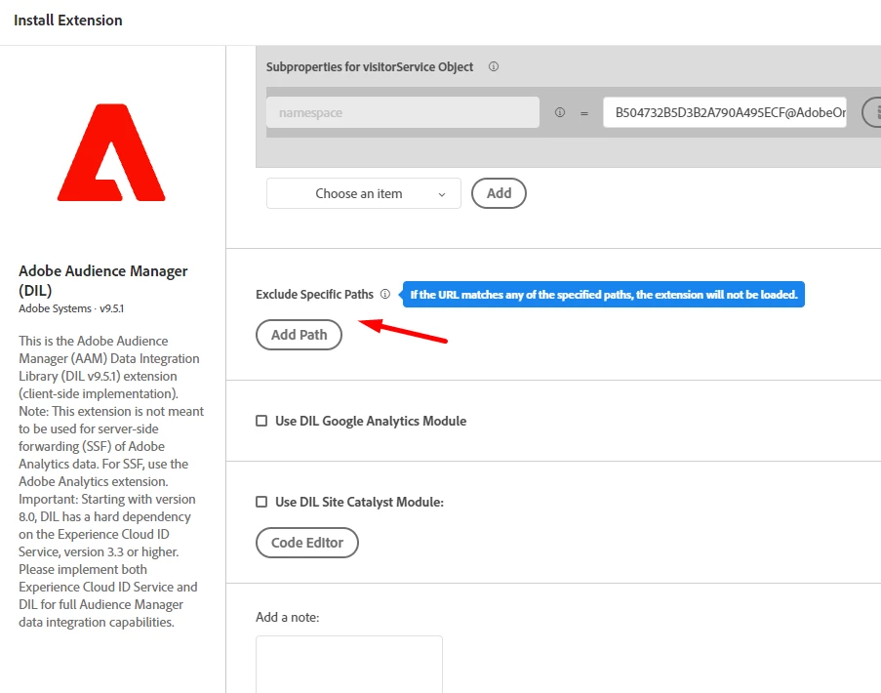
Task: Click the info icon beside Subproperties for visitorService Object
Action: point(494,66)
